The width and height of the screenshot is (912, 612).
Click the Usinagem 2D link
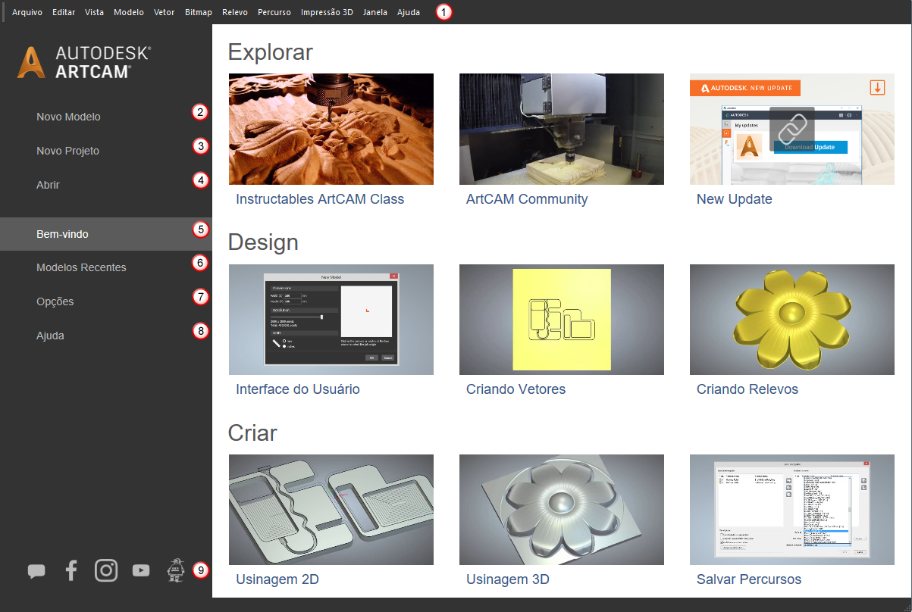(x=277, y=579)
